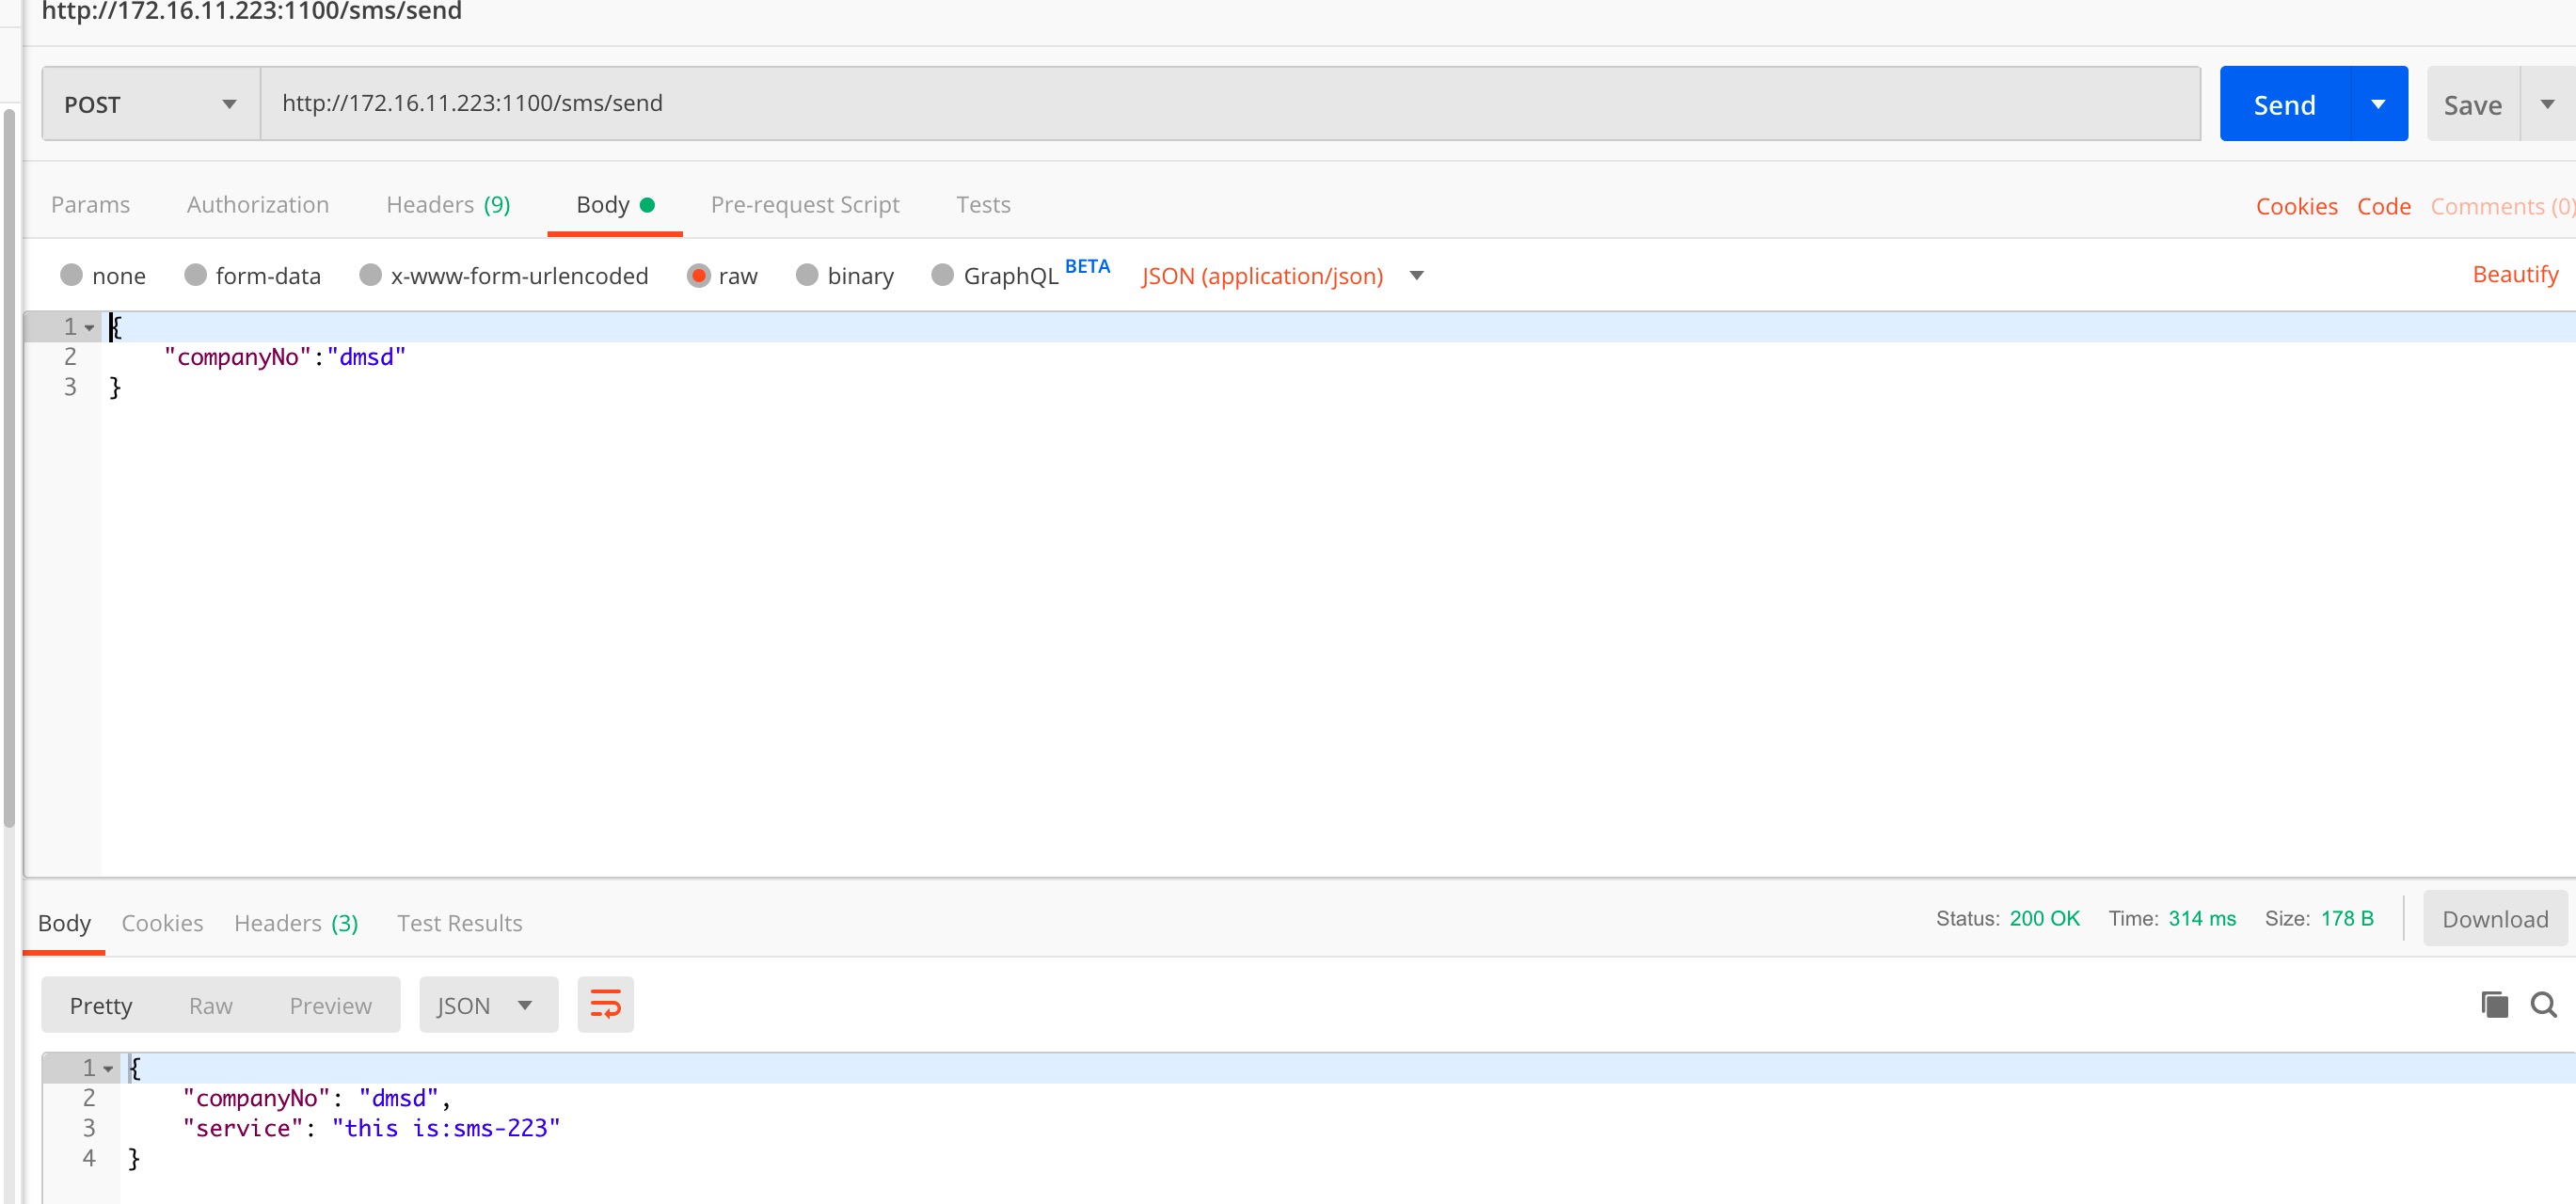Viewport: 2576px width, 1204px height.
Task: Expand the Save button dropdown arrow
Action: pos(2547,104)
